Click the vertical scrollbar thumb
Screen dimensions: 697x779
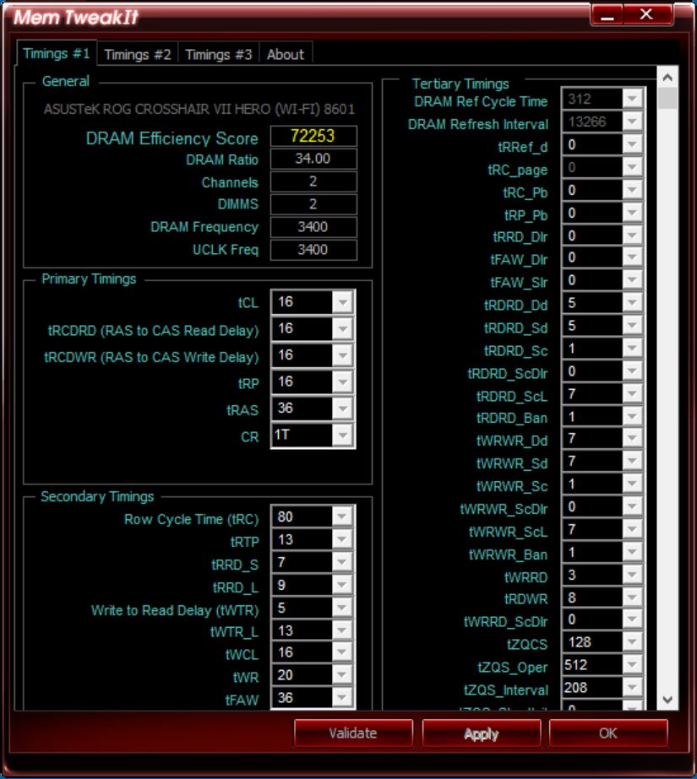pos(667,98)
